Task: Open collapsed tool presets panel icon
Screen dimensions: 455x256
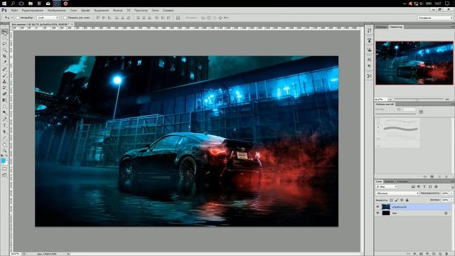Action: coord(369,76)
